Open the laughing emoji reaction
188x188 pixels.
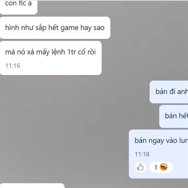pos(164,167)
